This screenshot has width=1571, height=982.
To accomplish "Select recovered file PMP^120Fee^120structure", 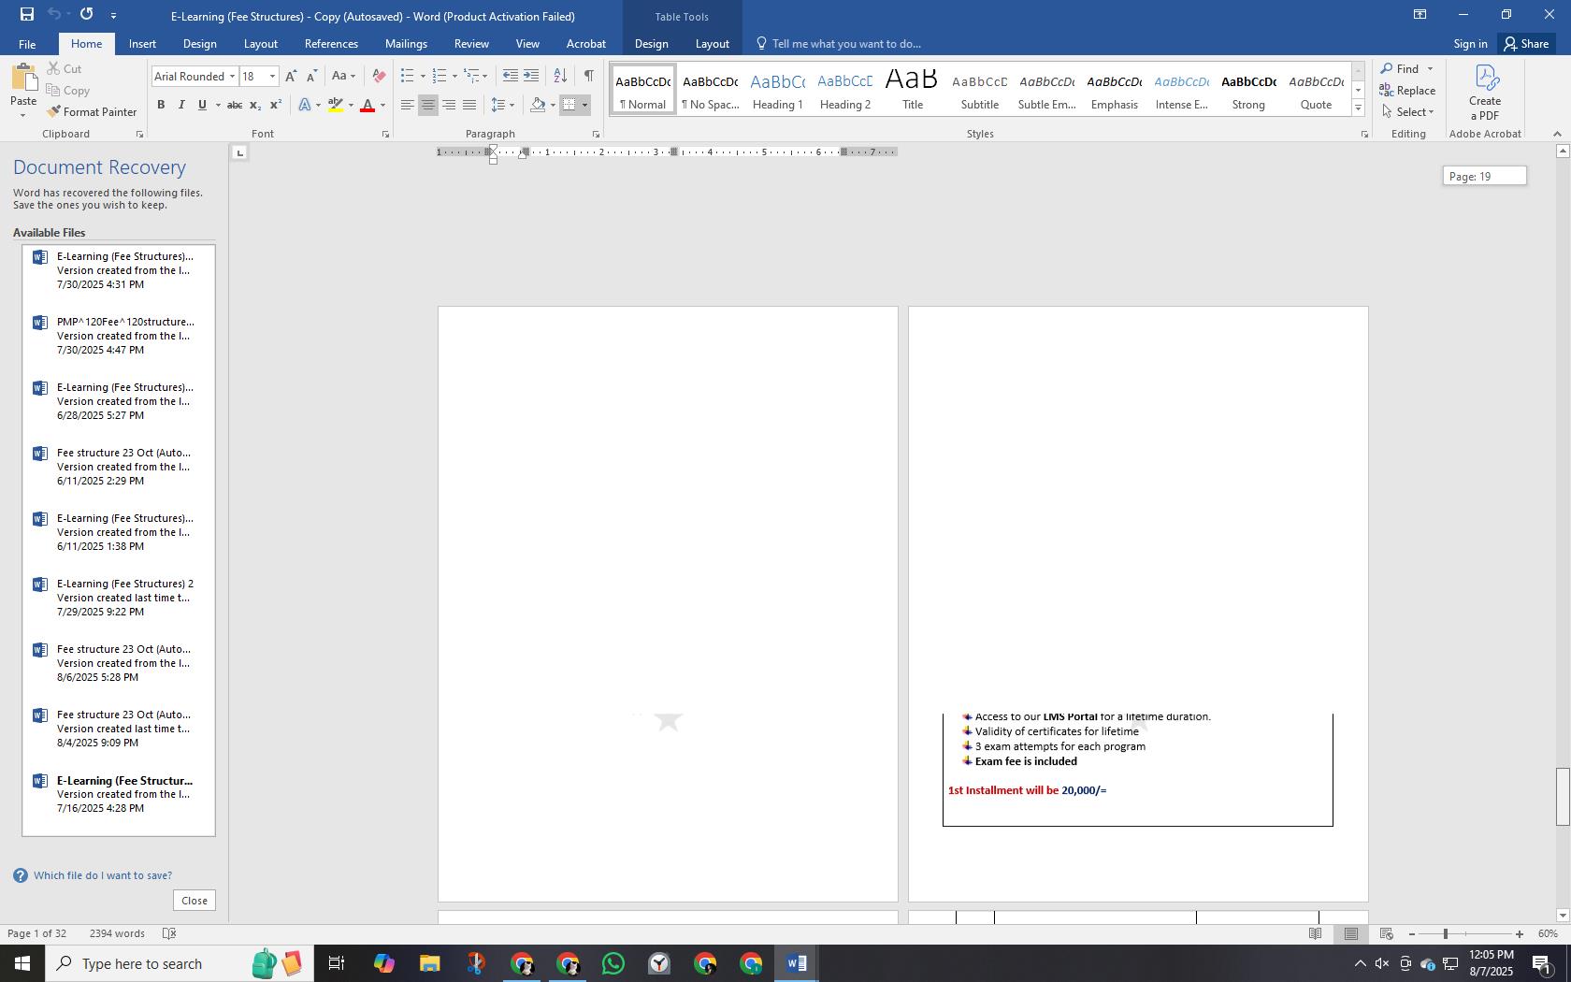I will click(119, 336).
